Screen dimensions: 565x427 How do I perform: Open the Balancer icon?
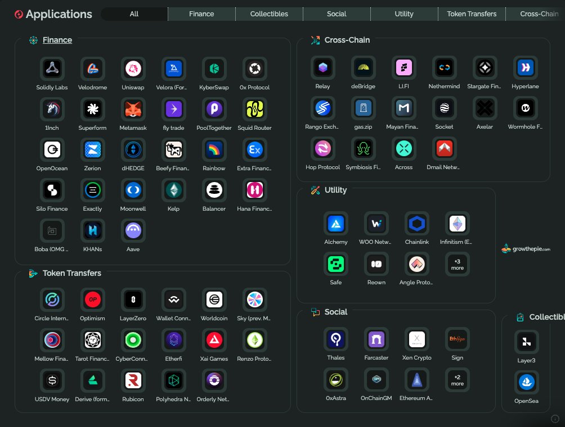[x=214, y=190]
